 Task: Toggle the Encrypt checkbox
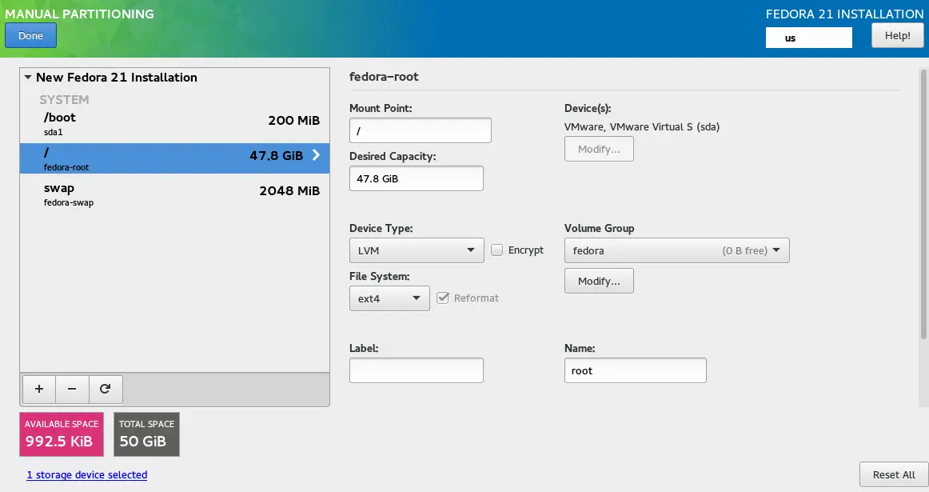[496, 250]
